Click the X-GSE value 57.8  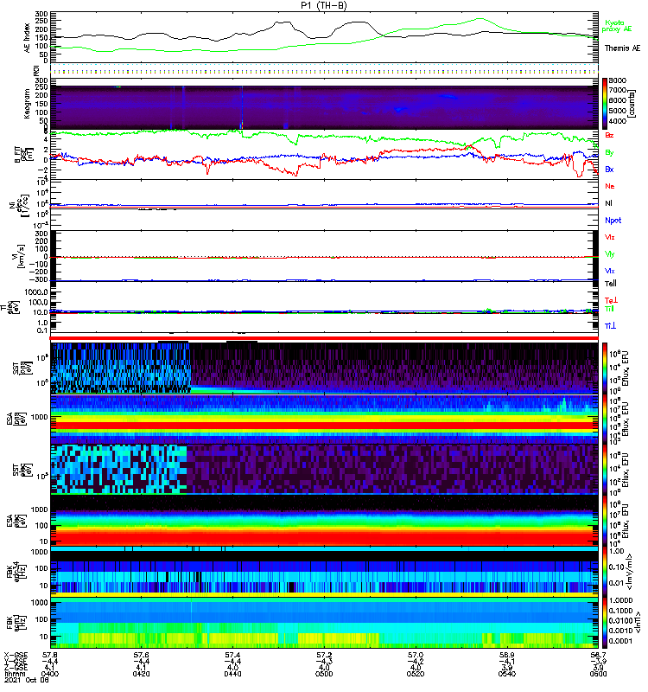tap(49, 655)
